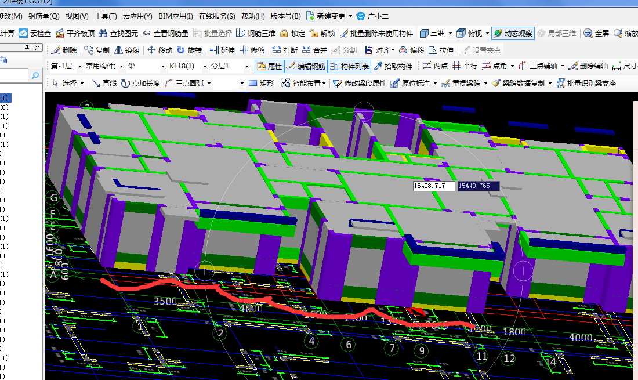638x380 pixels.
Task: Click the 16498.717 coordinate input box
Action: (434, 186)
